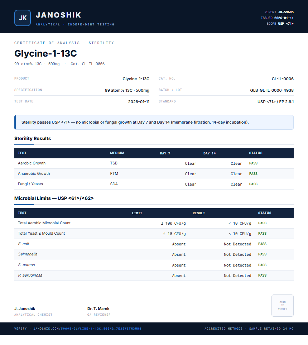Viewport: 308px width, 345px height.
Task: Click the DAY 7 column header
Action: [x=165, y=153]
